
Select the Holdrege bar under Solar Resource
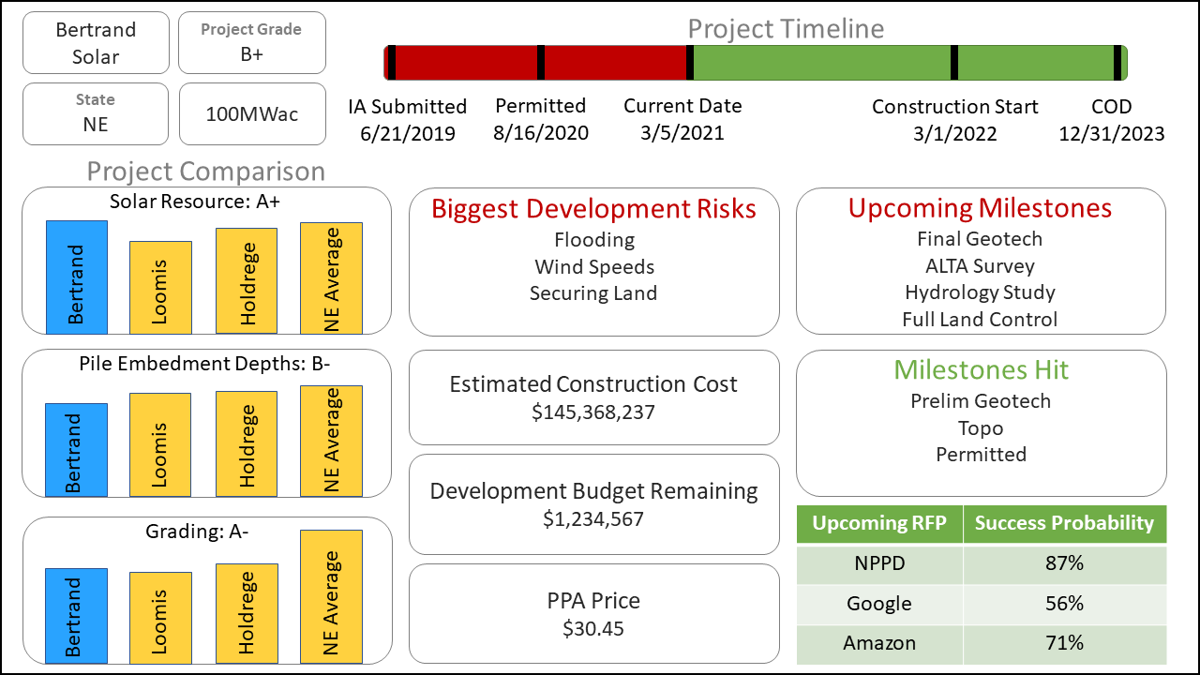(x=247, y=280)
